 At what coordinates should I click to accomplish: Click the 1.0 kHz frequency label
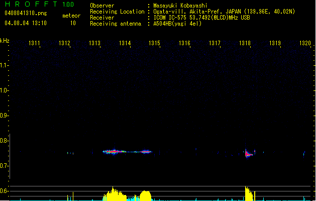pos(4,90)
